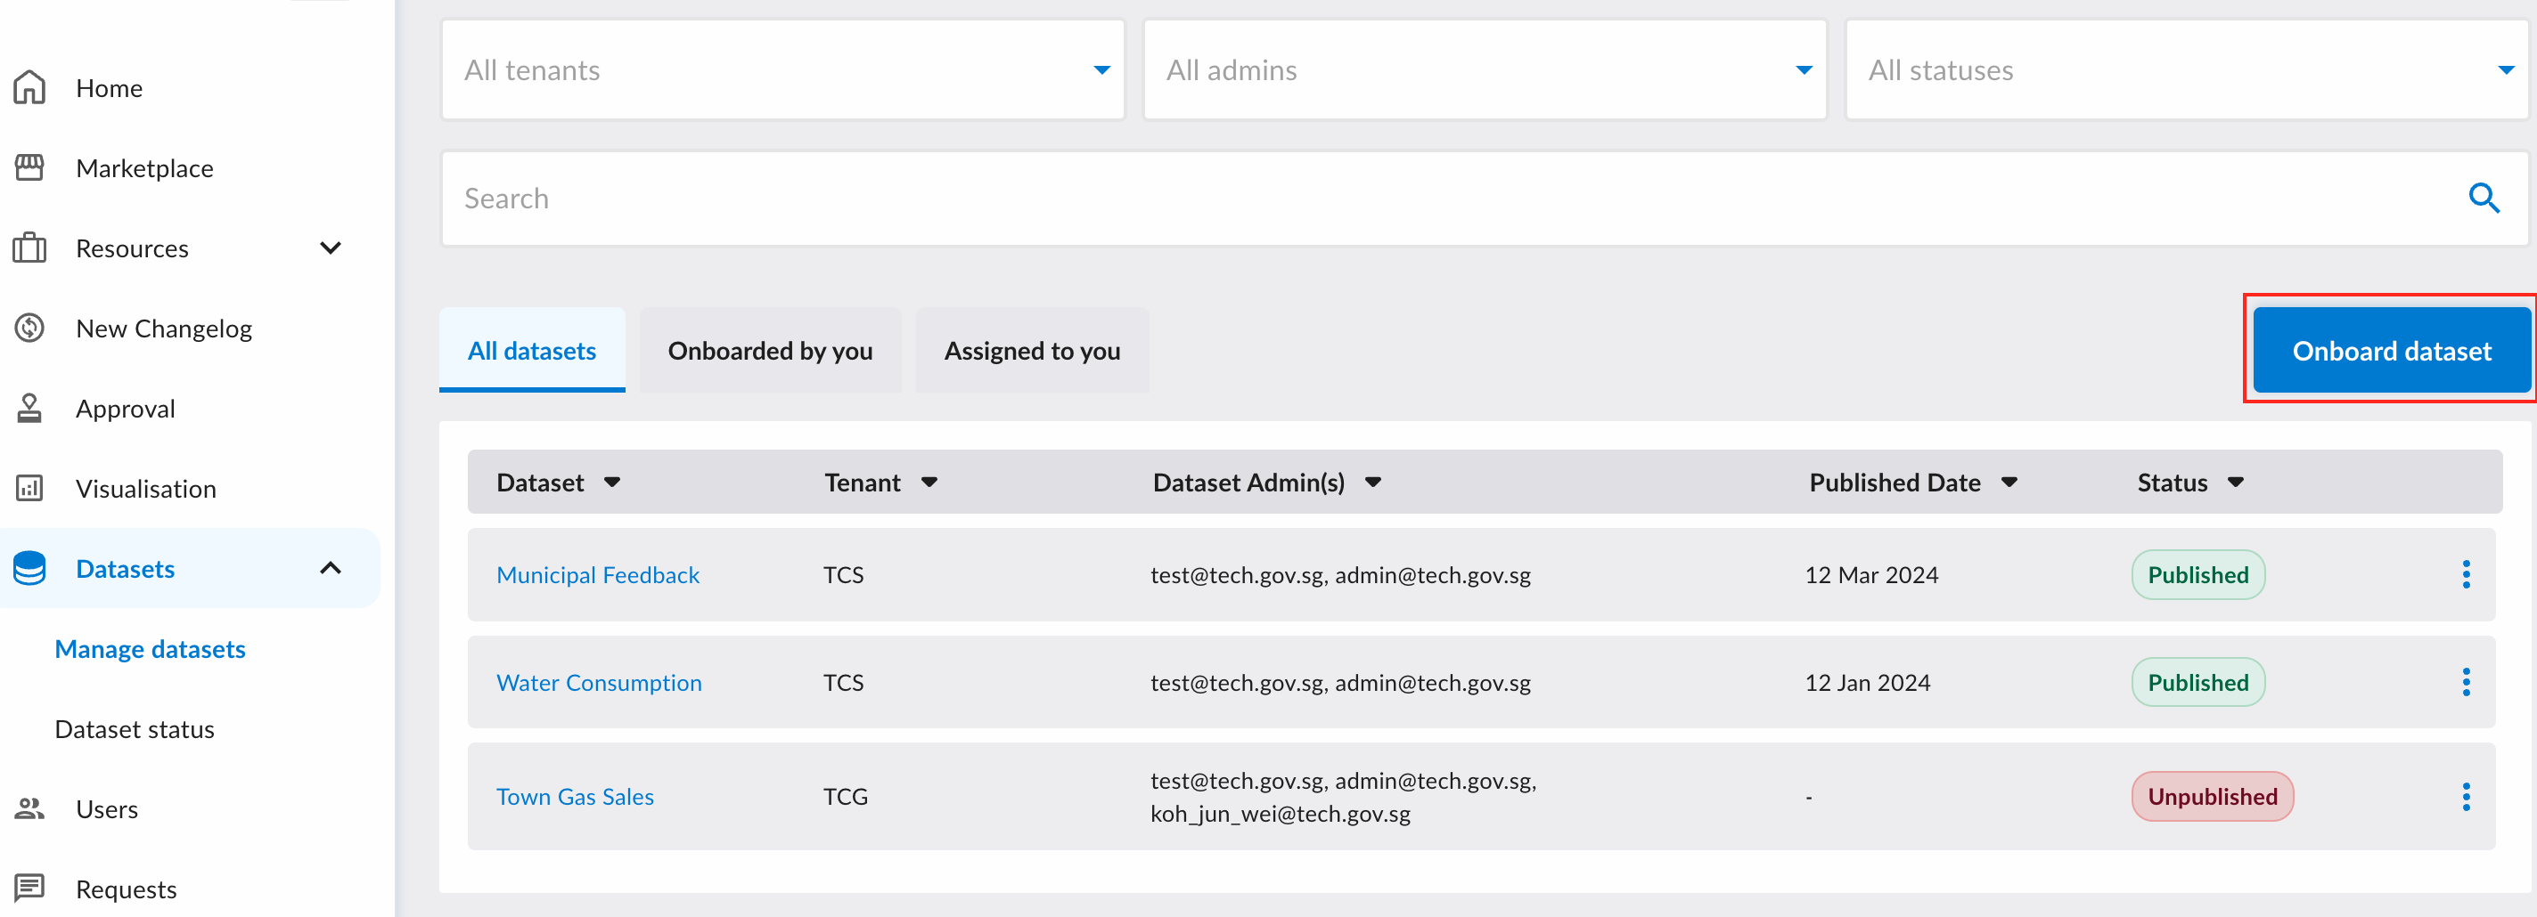The height and width of the screenshot is (917, 2537).
Task: Open Dataset status in the sidebar
Action: (x=134, y=729)
